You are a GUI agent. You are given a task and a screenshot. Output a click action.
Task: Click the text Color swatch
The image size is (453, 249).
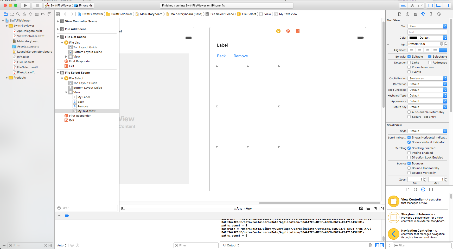(413, 38)
